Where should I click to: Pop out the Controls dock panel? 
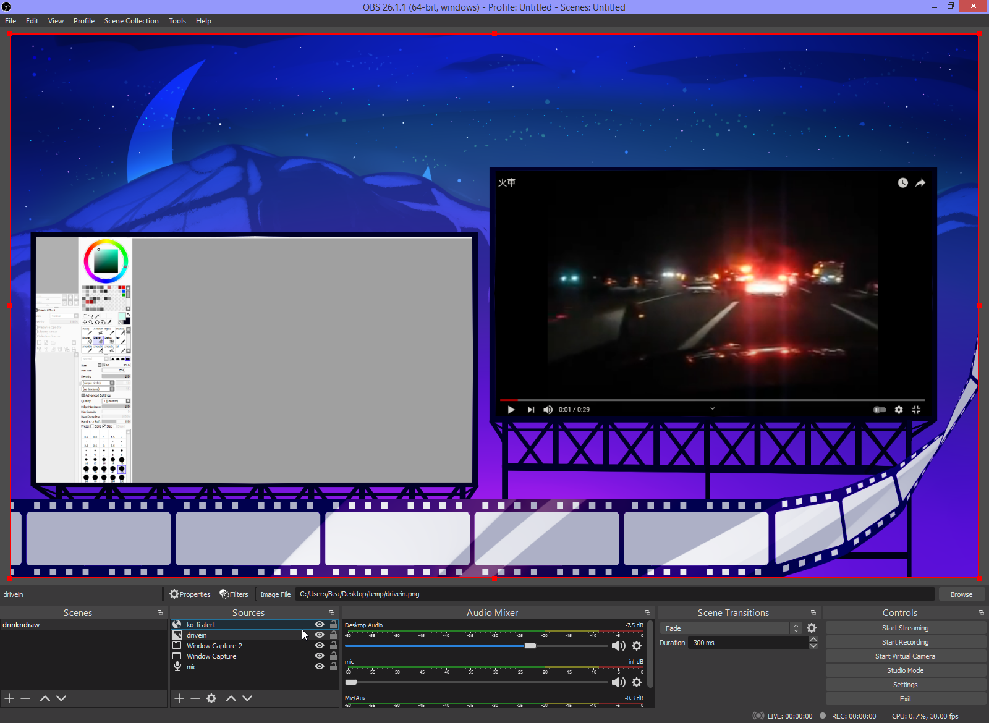(x=981, y=612)
